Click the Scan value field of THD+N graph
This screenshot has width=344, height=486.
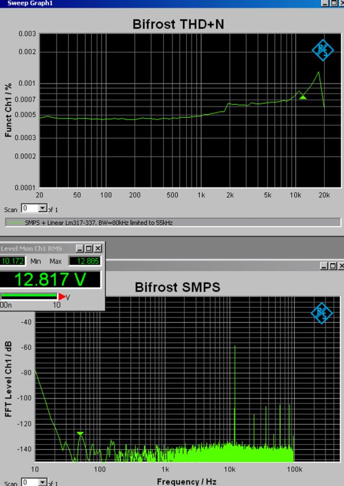tap(30, 208)
